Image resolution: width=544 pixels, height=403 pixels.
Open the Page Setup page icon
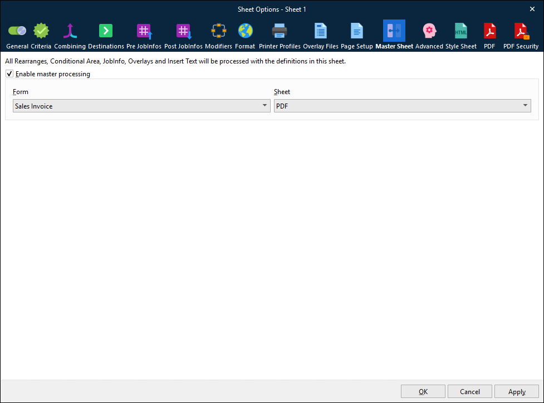point(357,31)
